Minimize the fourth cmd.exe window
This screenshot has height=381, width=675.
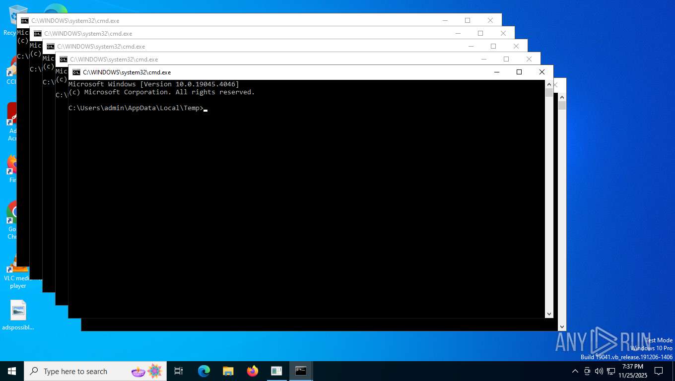click(x=458, y=33)
